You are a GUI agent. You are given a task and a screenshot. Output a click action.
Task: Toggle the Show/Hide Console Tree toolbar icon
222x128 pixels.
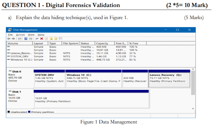[20, 39]
